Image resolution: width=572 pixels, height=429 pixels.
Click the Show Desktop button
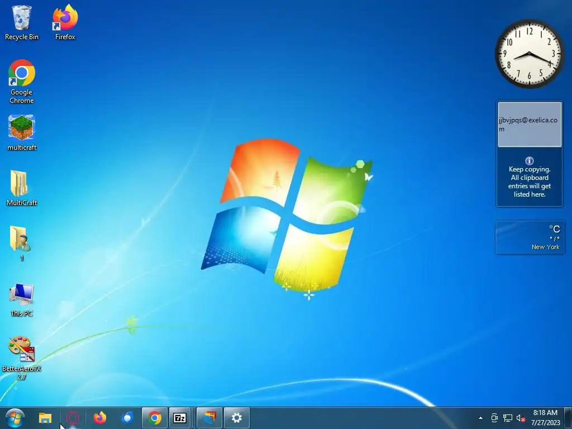pyautogui.click(x=568, y=418)
